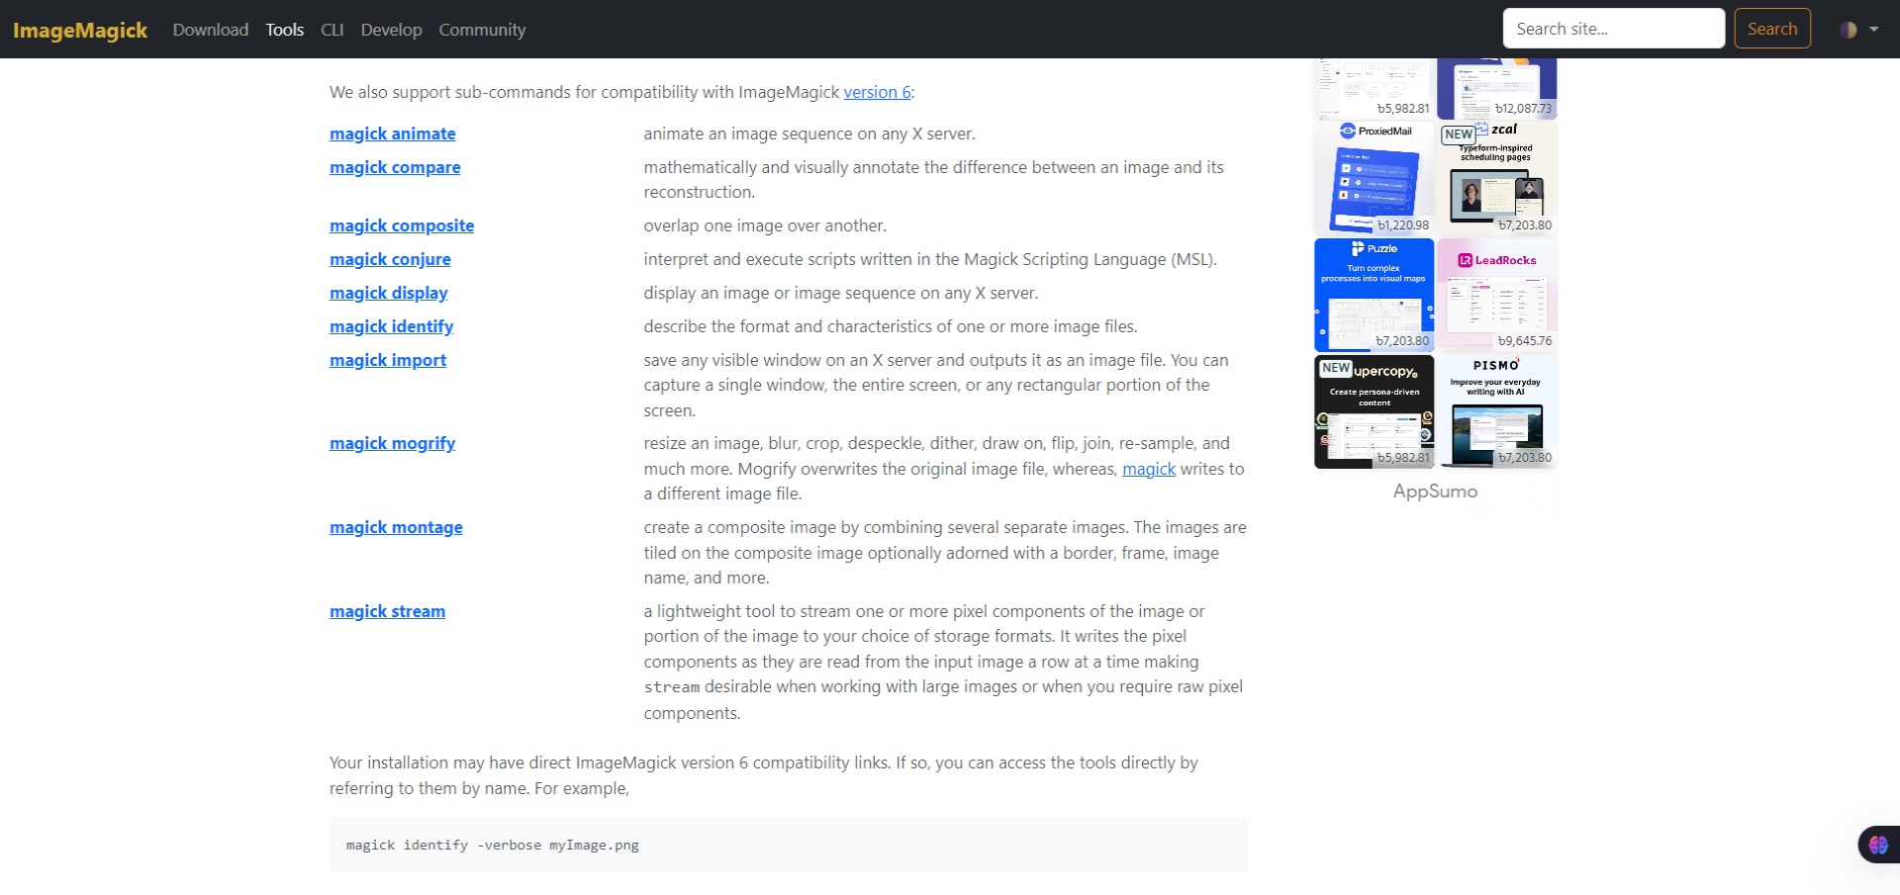Image resolution: width=1900 pixels, height=895 pixels.
Task: Click the orange Search button
Action: point(1772,29)
